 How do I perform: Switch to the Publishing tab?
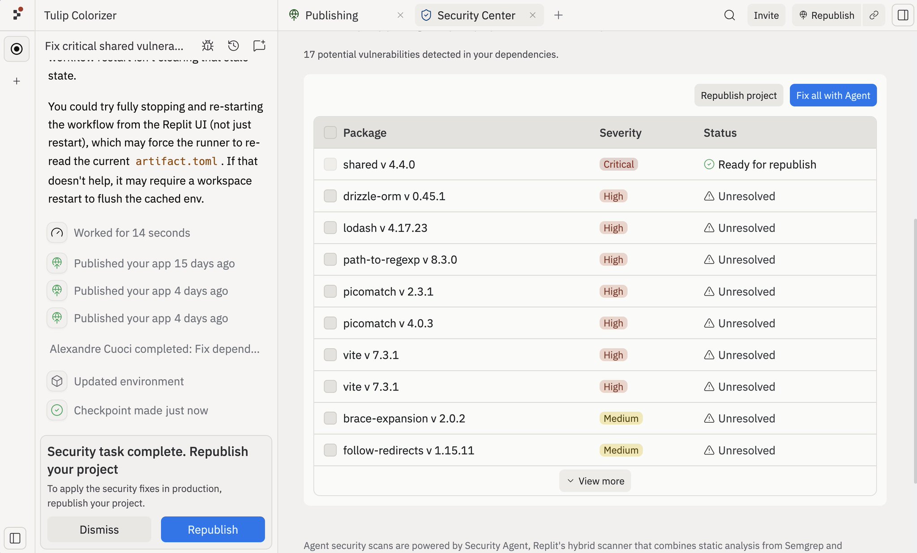pos(346,15)
